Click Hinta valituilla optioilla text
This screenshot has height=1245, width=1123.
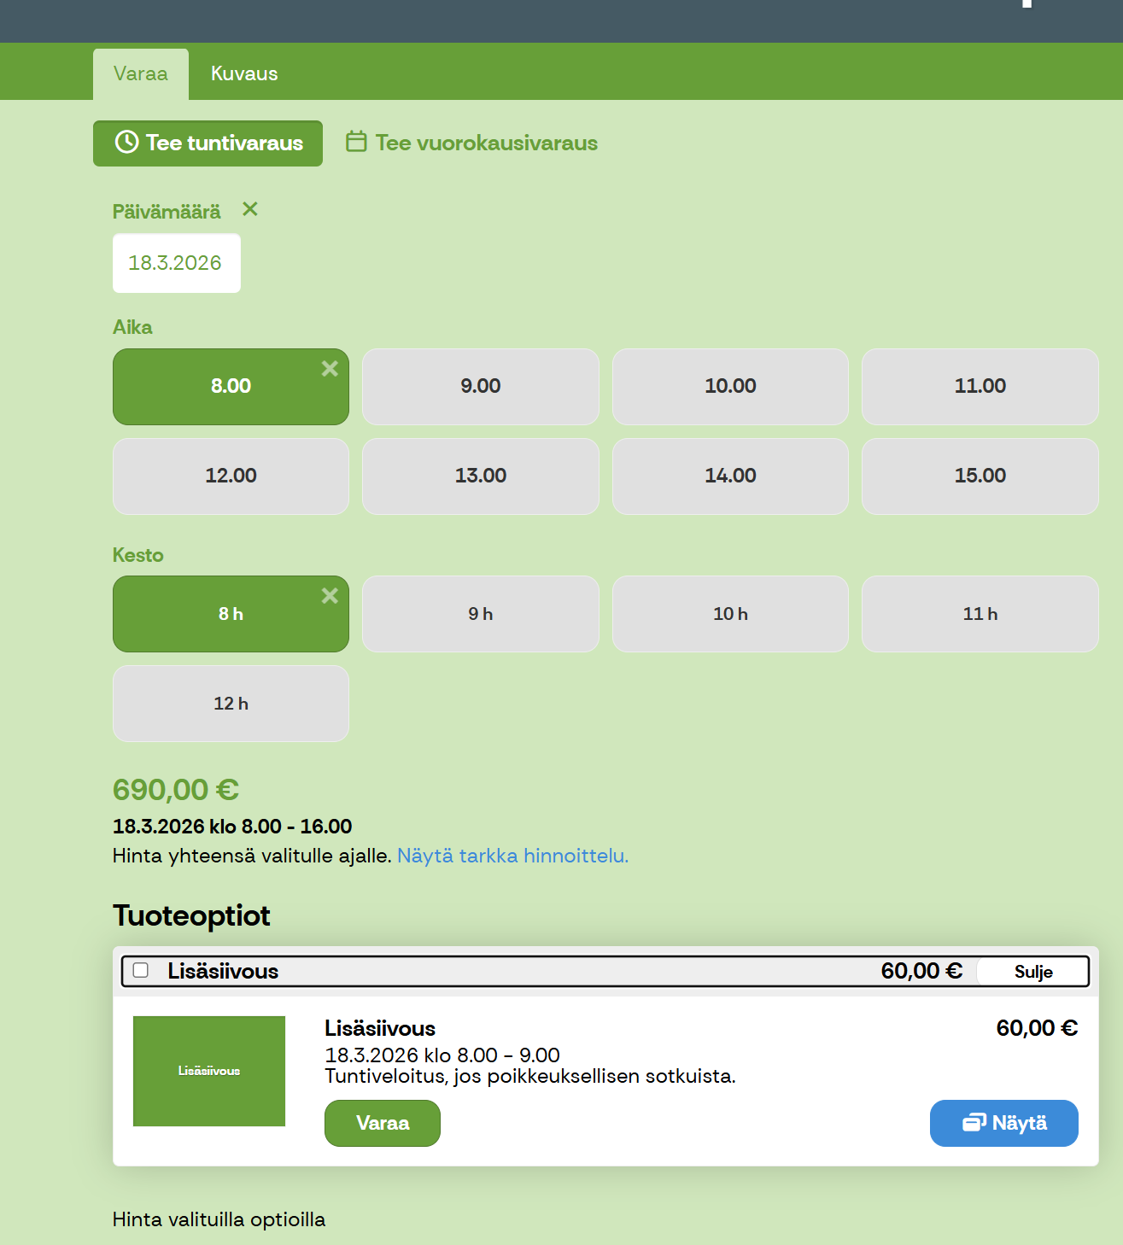[219, 1219]
